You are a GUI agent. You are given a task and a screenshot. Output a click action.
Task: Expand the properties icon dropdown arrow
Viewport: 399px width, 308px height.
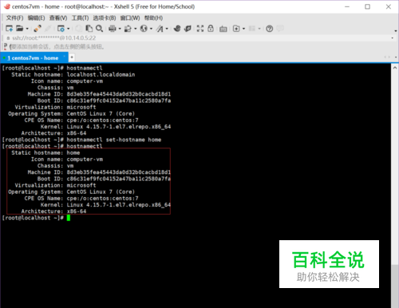coord(69,29)
